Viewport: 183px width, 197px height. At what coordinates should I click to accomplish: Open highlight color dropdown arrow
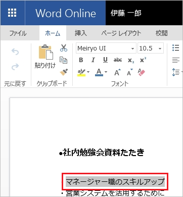pos(88,72)
